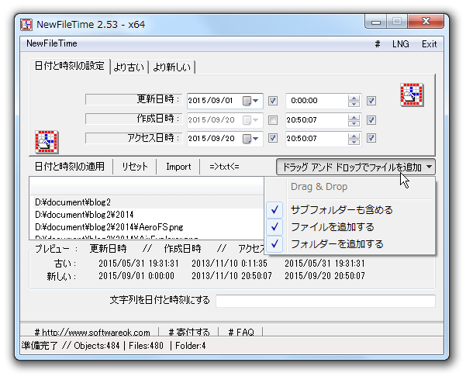Expand アクセス日時 date dropdown arrow
The width and height of the screenshot is (466, 376).
256,139
